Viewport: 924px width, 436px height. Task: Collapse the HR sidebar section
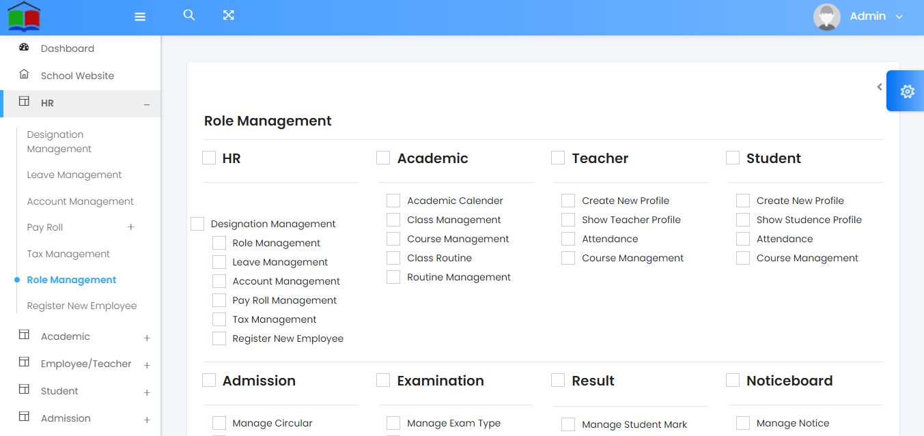(x=147, y=104)
